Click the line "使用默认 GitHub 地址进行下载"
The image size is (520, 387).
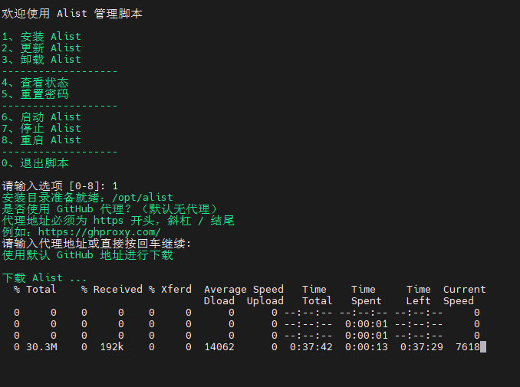87,255
